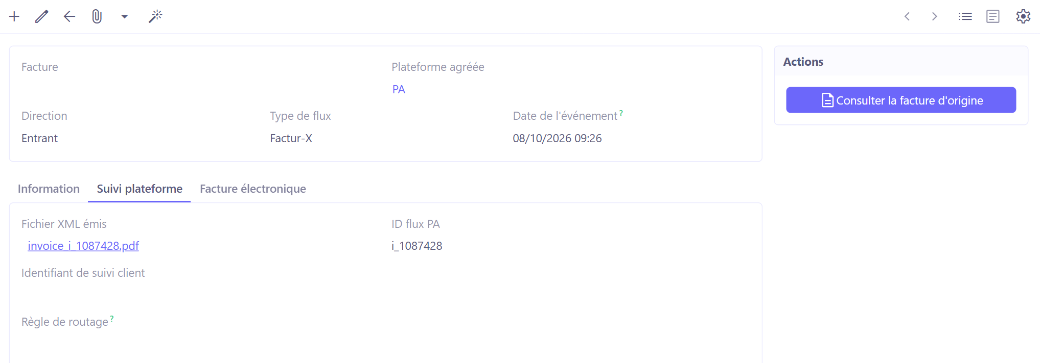Select the Suivi plateforme tab

click(140, 189)
